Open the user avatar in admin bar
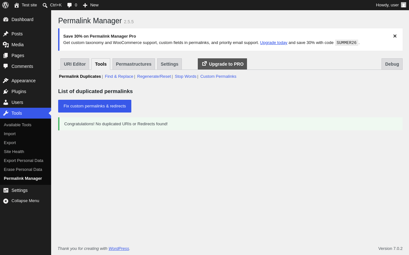409x255 pixels. click(x=404, y=5)
